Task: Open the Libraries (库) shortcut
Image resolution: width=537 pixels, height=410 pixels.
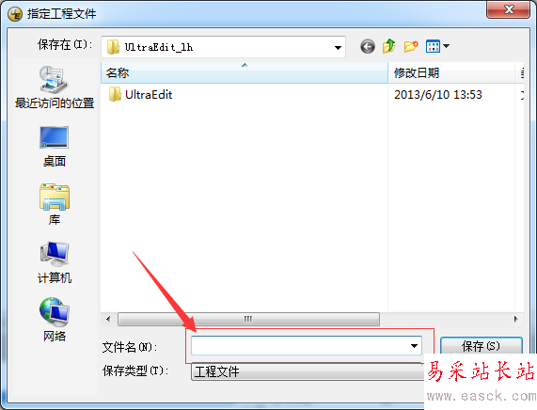Action: [55, 204]
